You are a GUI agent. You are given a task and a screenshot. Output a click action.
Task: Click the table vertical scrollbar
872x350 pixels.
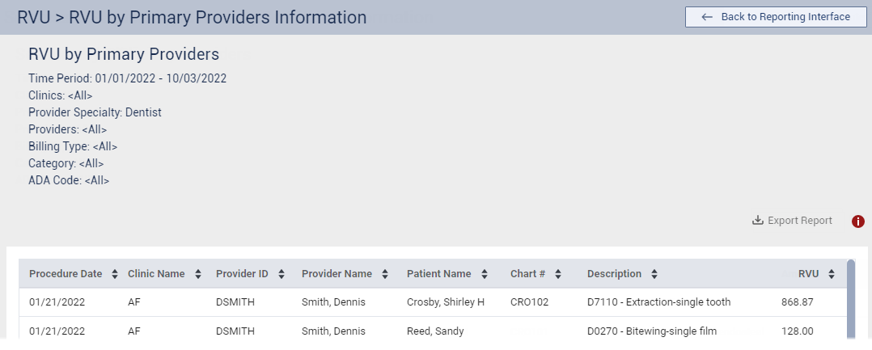coord(850,297)
